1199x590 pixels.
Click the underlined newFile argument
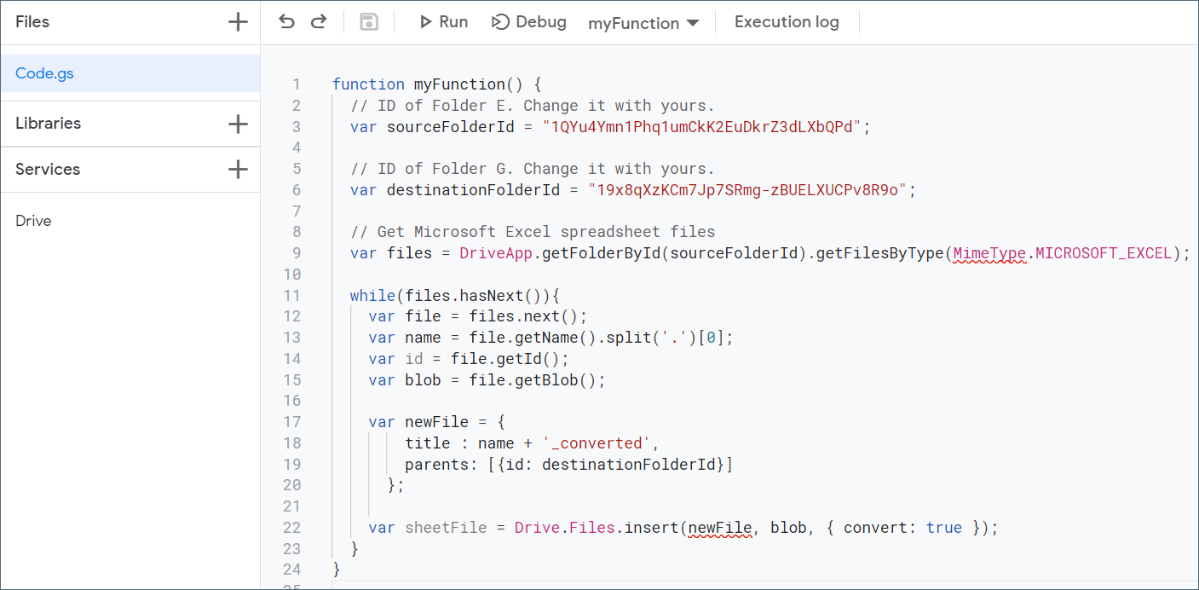720,527
